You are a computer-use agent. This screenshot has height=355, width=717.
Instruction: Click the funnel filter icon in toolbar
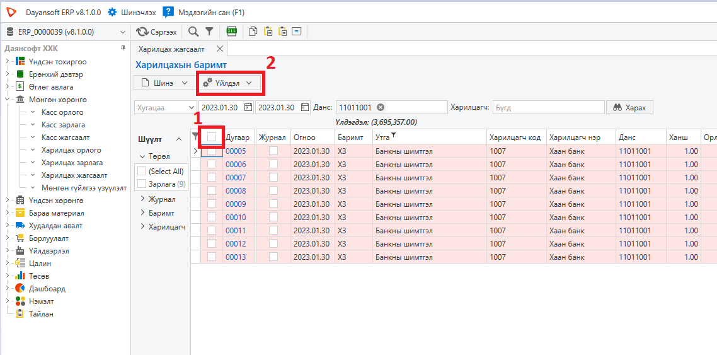pos(209,32)
